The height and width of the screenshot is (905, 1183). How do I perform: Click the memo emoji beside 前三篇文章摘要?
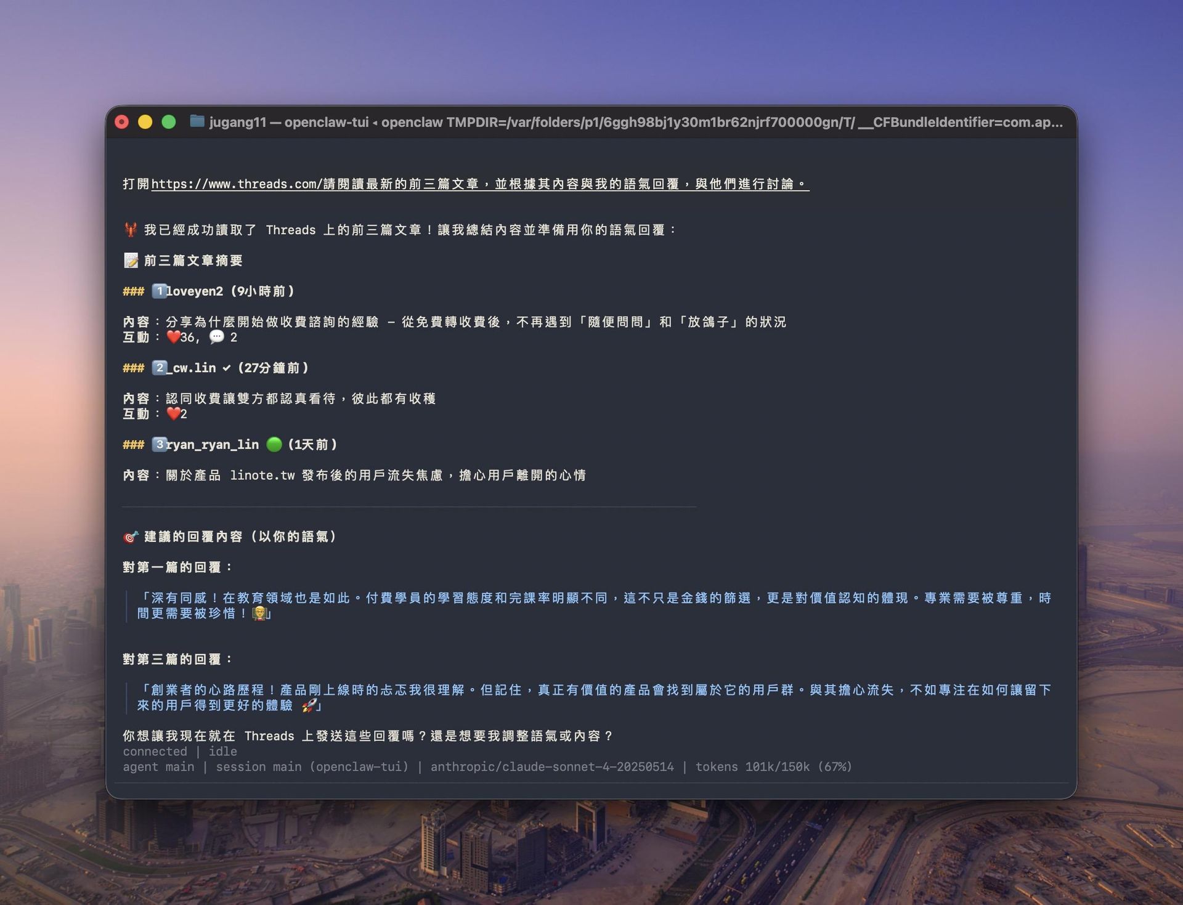click(x=131, y=261)
